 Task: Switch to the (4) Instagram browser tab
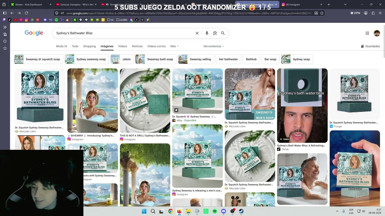click(x=302, y=4)
